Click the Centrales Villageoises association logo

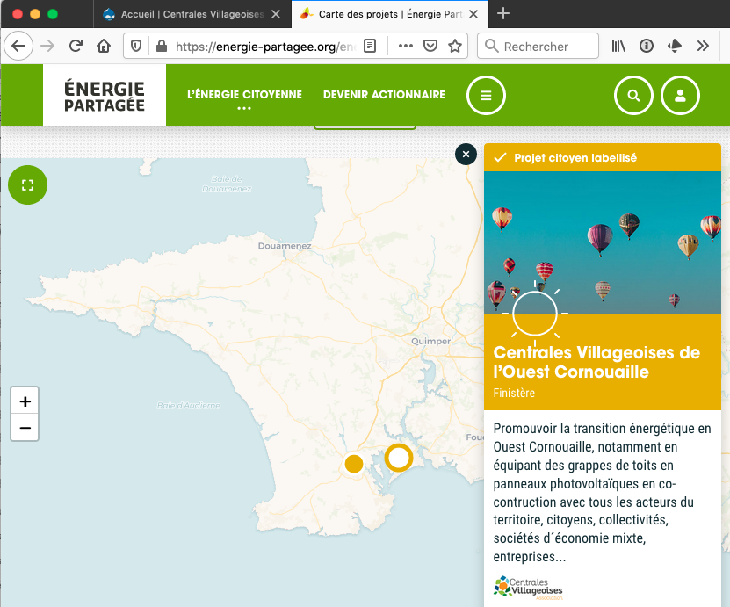point(528,588)
